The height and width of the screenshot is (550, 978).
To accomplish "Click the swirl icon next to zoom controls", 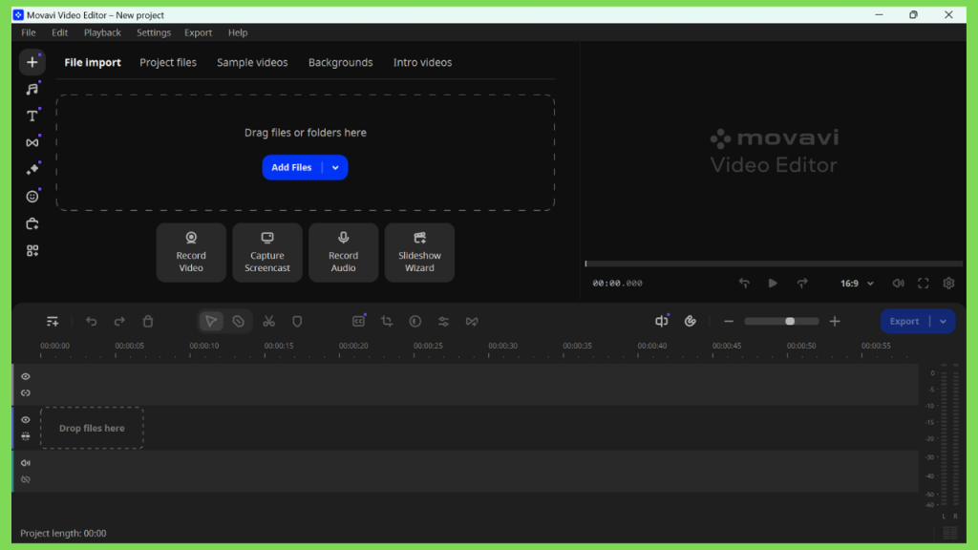I will pyautogui.click(x=690, y=322).
